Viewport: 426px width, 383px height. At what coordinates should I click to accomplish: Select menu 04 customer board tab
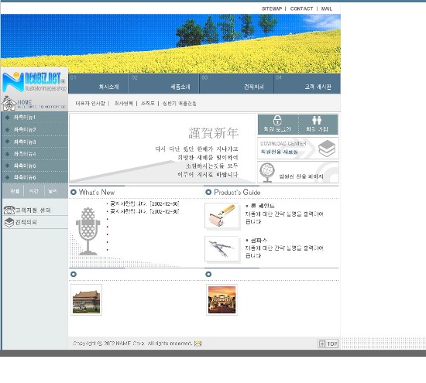[x=307, y=84]
